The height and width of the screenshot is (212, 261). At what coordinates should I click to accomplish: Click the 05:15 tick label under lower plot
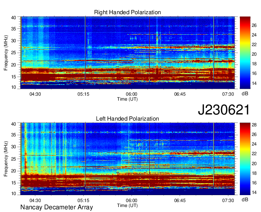point(83,200)
